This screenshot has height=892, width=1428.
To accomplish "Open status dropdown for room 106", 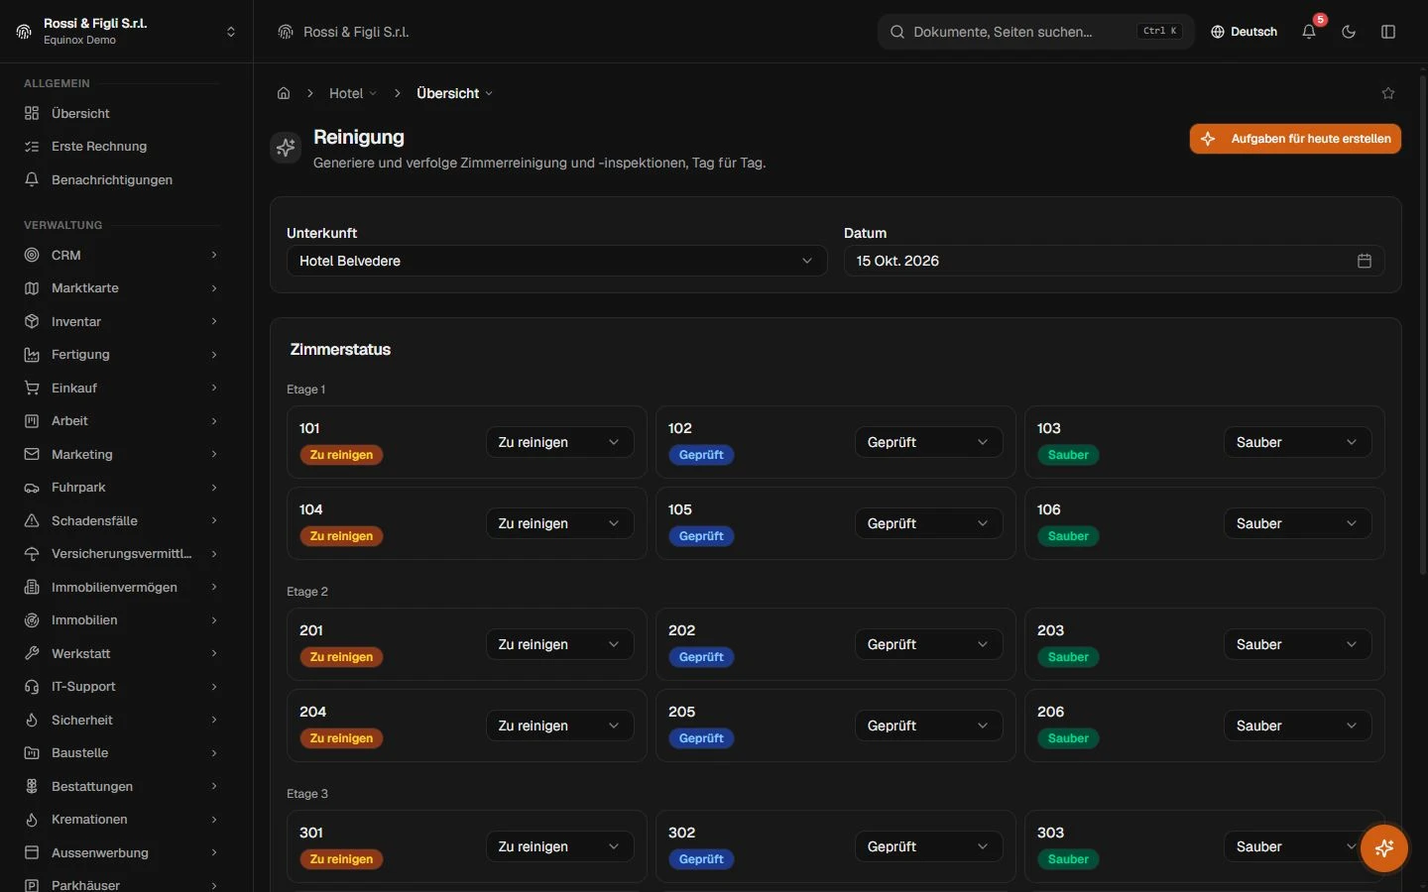I will point(1297,523).
